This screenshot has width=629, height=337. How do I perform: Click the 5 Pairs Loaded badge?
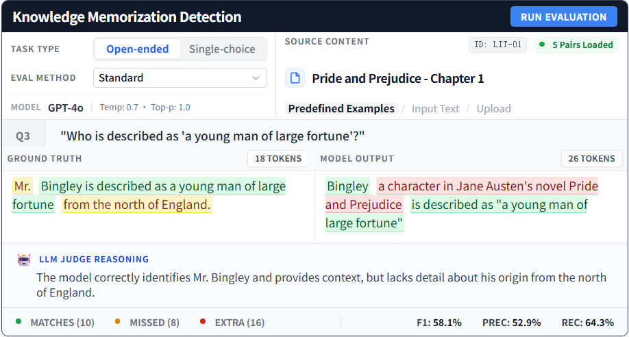(x=576, y=45)
